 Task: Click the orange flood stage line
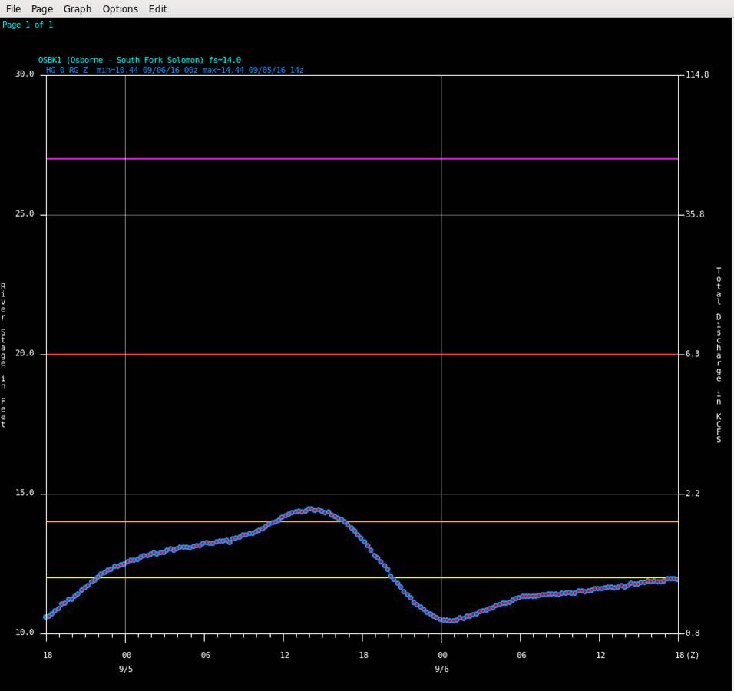click(x=362, y=521)
